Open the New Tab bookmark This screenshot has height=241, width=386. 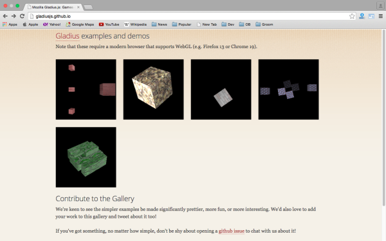[207, 24]
